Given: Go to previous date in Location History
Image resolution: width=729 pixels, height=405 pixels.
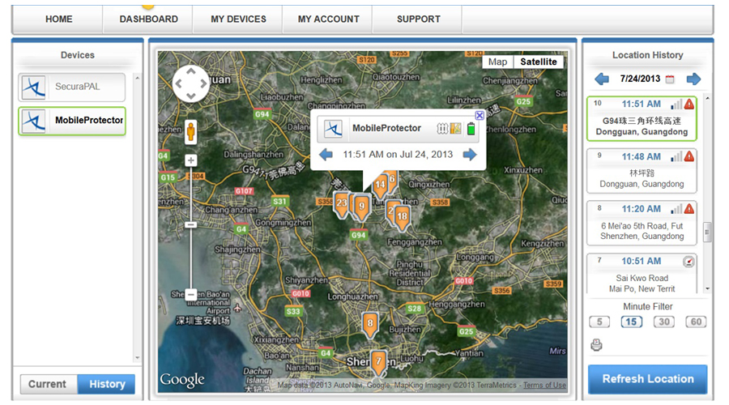Looking at the screenshot, I should [602, 79].
